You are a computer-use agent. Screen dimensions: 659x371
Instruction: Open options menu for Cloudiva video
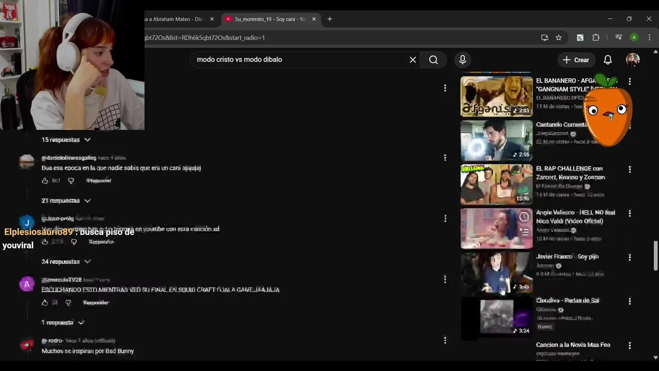point(630,301)
